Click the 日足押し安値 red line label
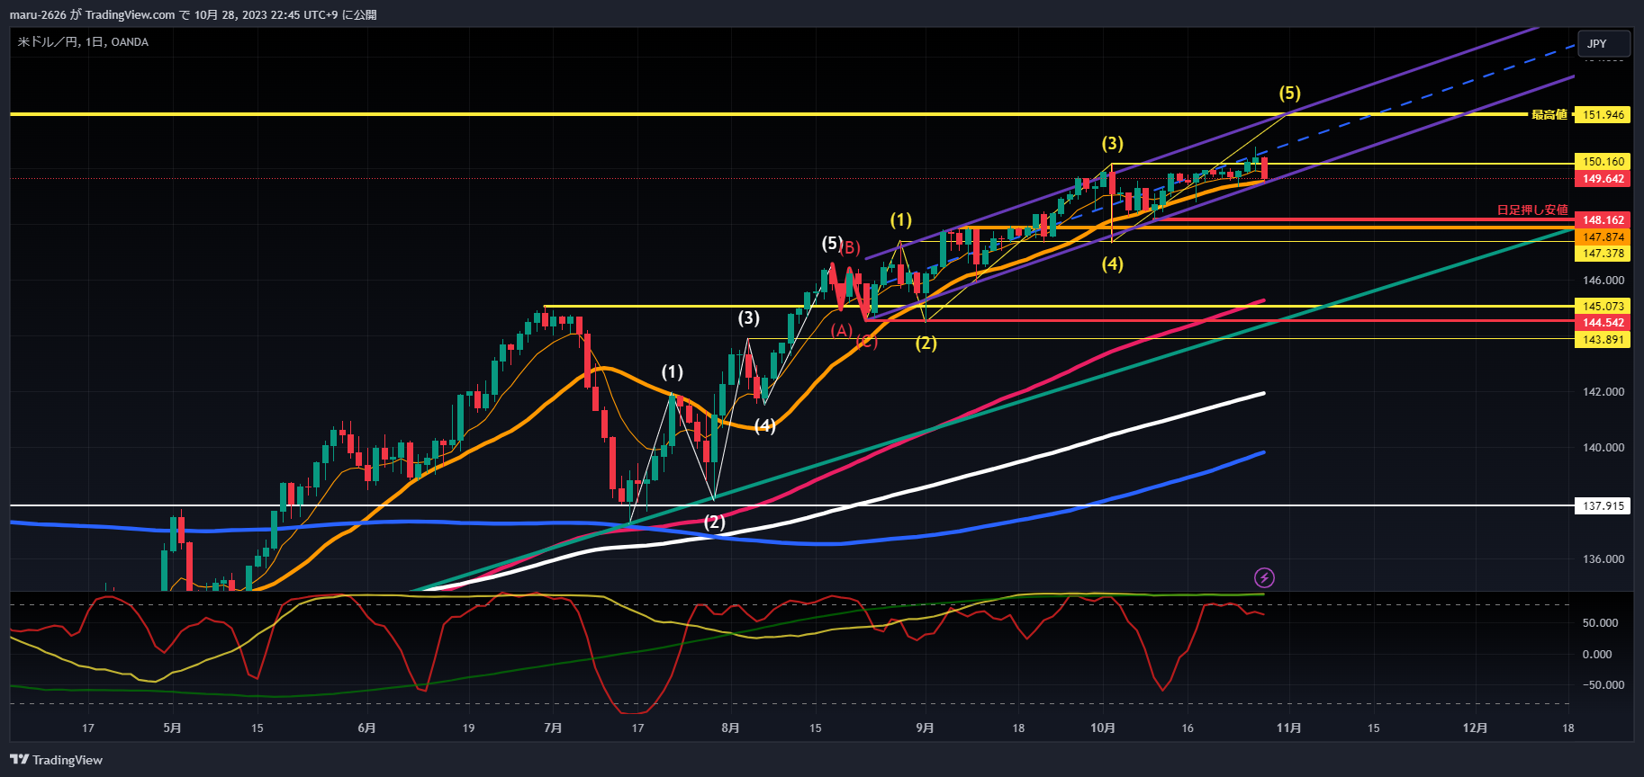Image resolution: width=1644 pixels, height=777 pixels. tap(1532, 210)
